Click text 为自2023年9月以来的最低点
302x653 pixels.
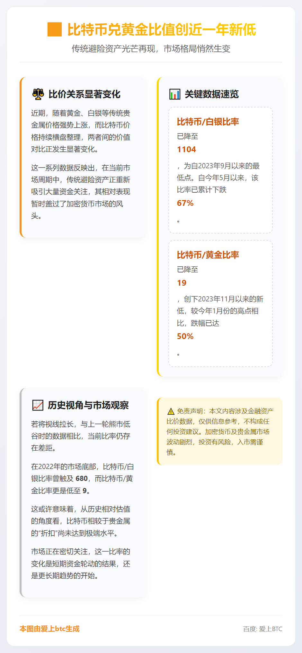(218, 172)
